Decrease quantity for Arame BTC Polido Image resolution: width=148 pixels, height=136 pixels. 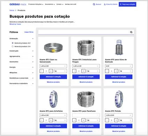click(107, 120)
